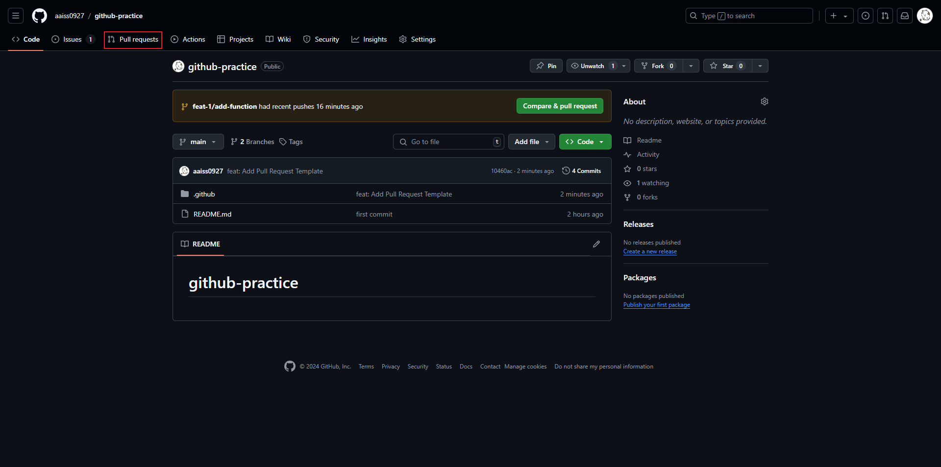This screenshot has width=941, height=467.
Task: Click Manage cookies in footer
Action: 525,367
